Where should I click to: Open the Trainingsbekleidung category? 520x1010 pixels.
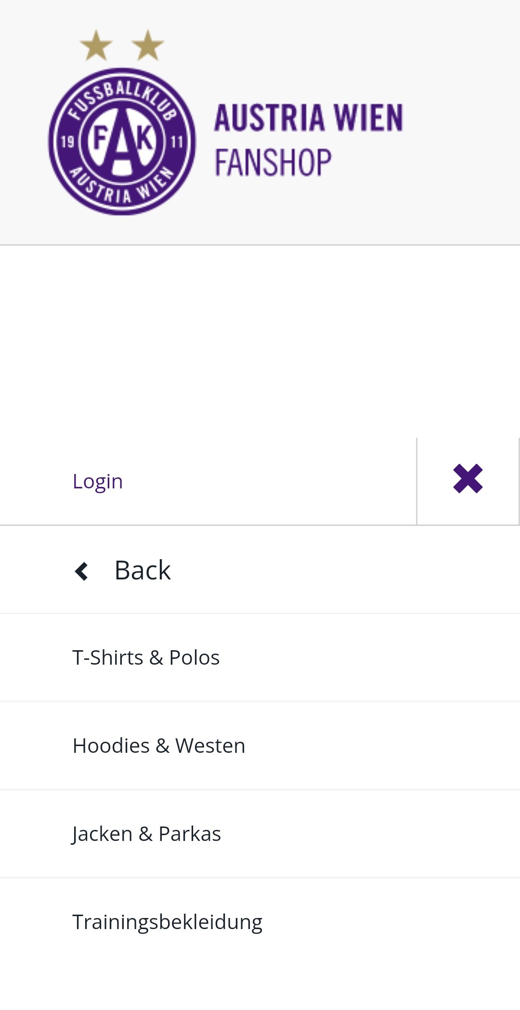260,922
